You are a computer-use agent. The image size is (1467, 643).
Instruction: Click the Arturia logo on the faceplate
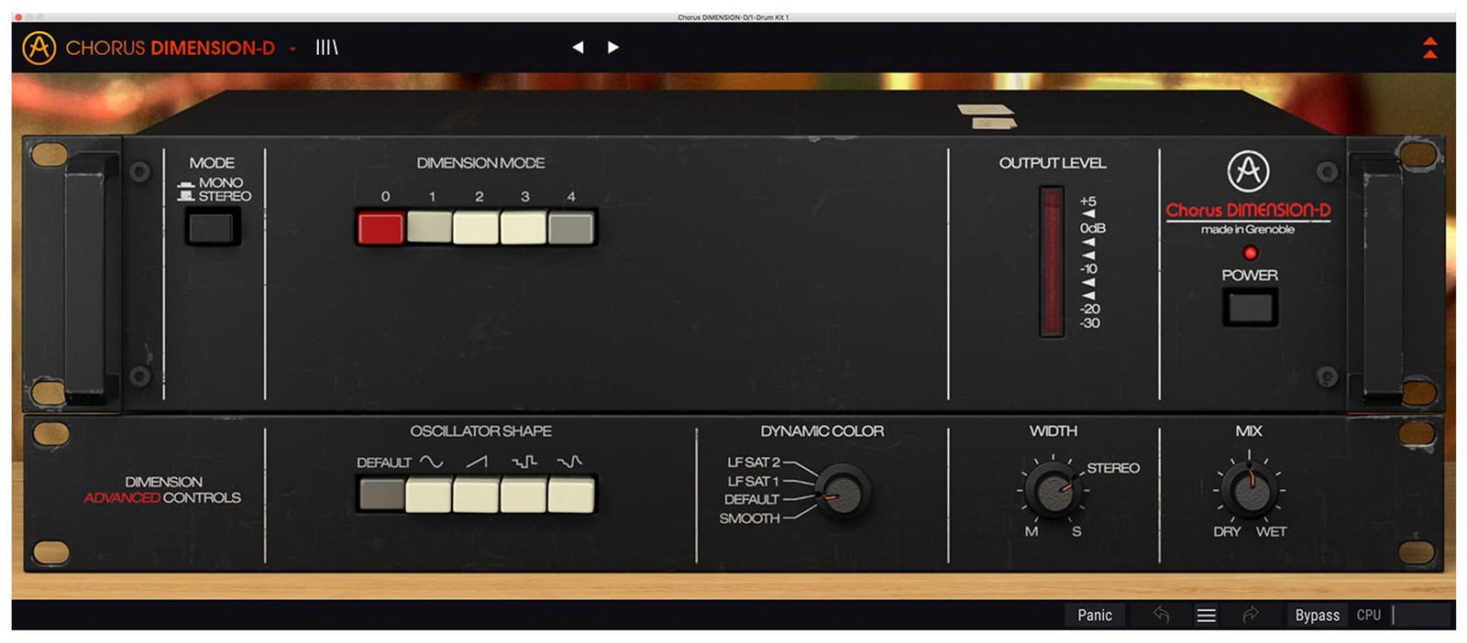pyautogui.click(x=1248, y=171)
